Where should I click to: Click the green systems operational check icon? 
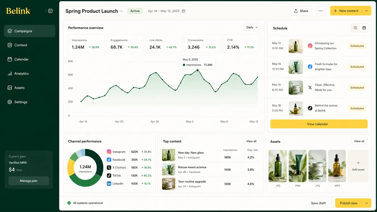tap(69, 203)
